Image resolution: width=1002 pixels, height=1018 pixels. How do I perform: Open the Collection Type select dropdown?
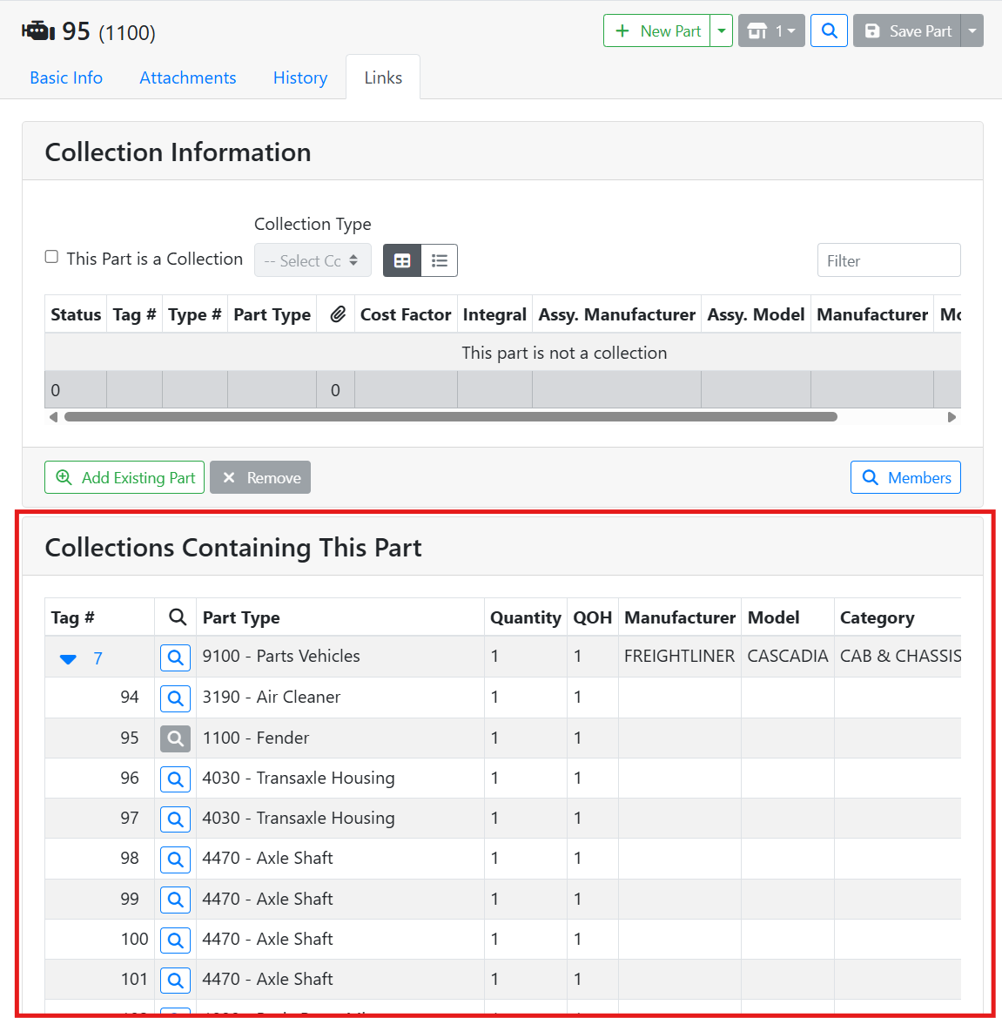pyautogui.click(x=313, y=260)
